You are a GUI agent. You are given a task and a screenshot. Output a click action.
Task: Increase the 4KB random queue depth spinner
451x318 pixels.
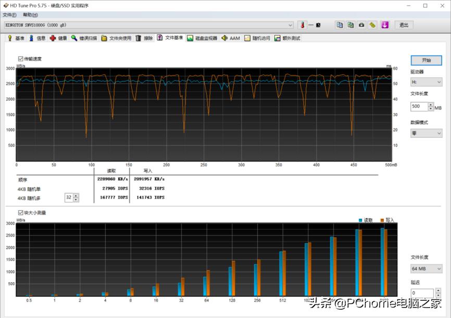76,195
